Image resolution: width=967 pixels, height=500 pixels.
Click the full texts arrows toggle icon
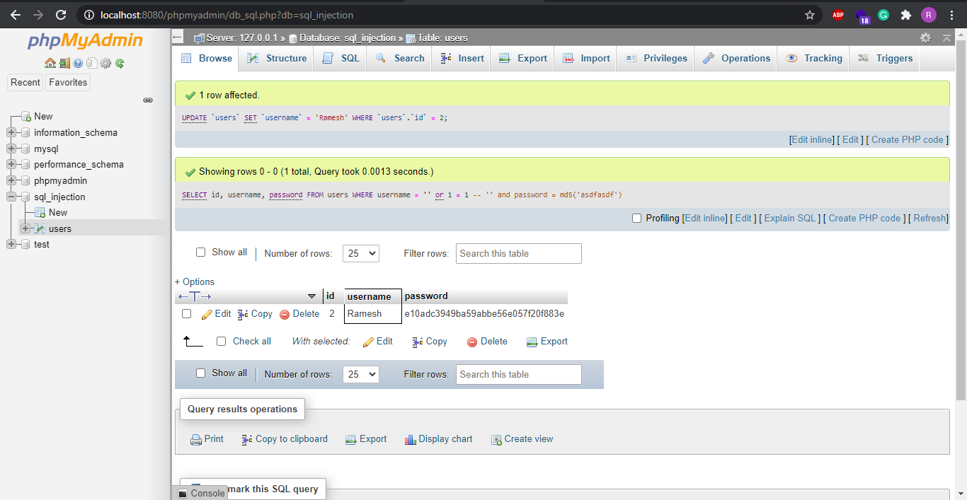coord(195,296)
